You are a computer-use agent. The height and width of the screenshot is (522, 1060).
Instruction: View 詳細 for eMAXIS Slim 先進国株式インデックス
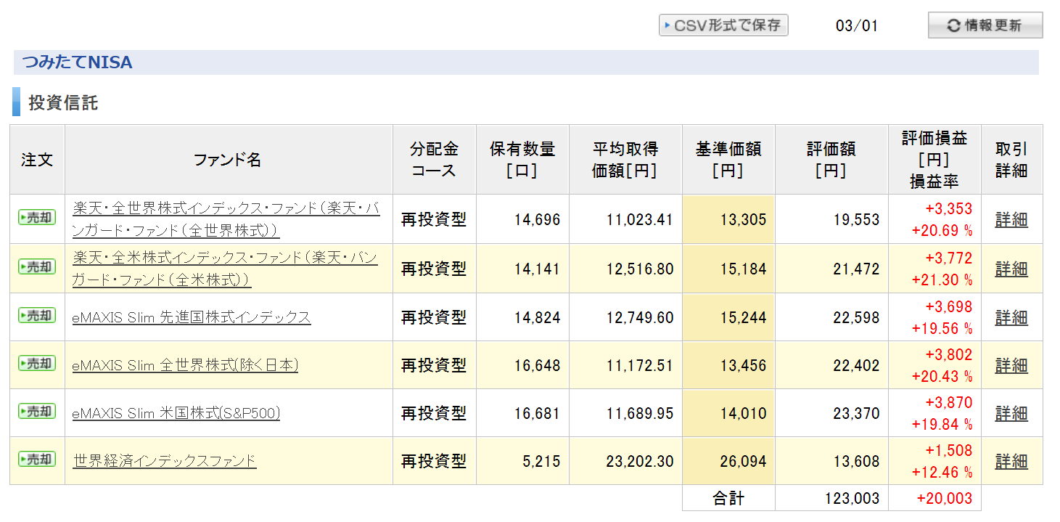pos(1011,317)
